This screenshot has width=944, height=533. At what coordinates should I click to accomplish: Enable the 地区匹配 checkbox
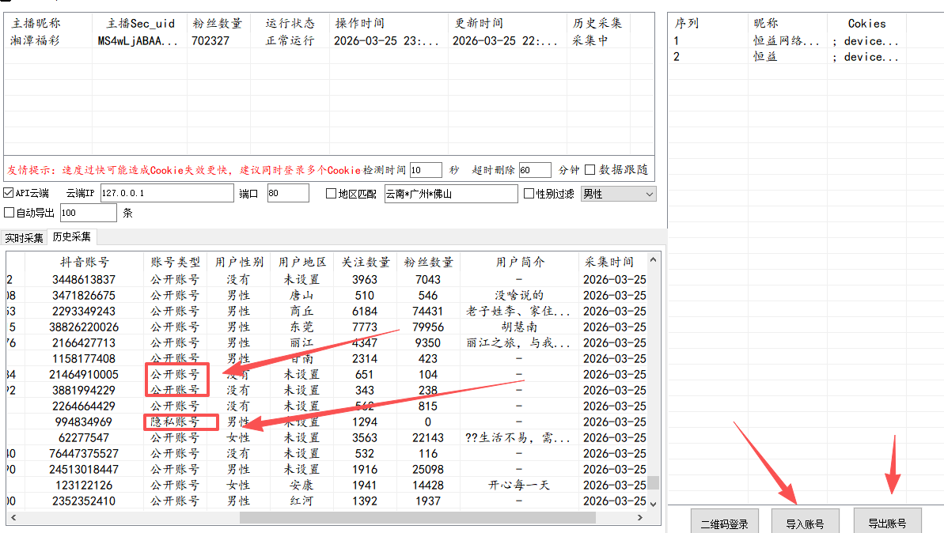point(331,194)
